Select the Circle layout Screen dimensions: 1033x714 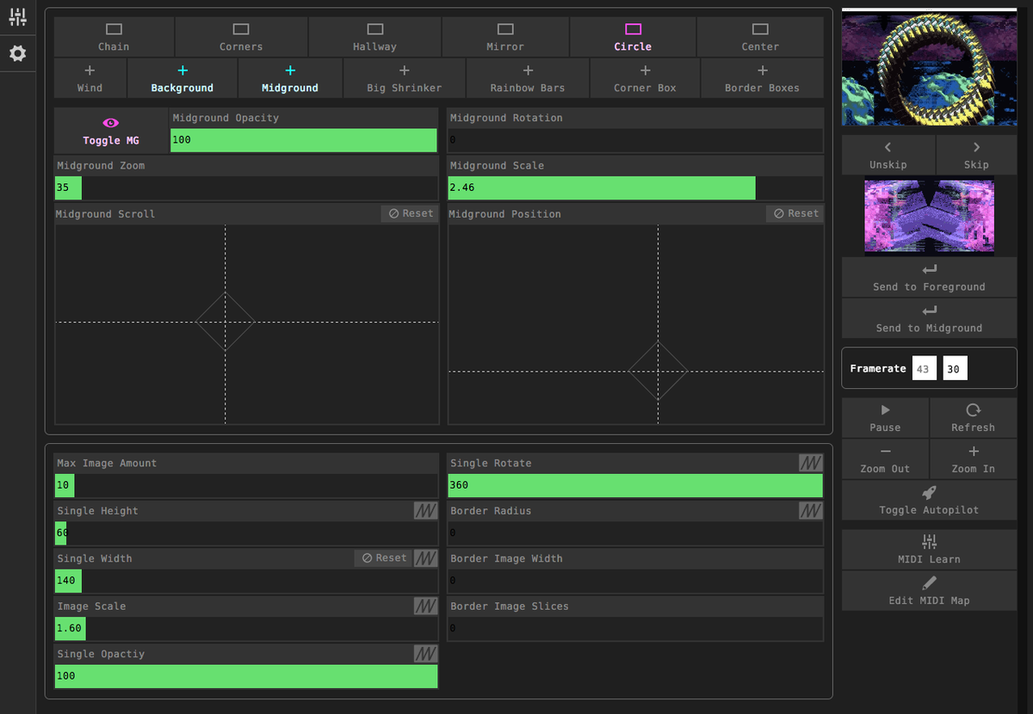[x=633, y=37]
